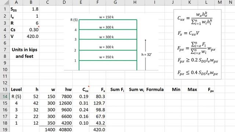
Task: Select the Cvx value 0.24 cell
Action: pos(81,110)
